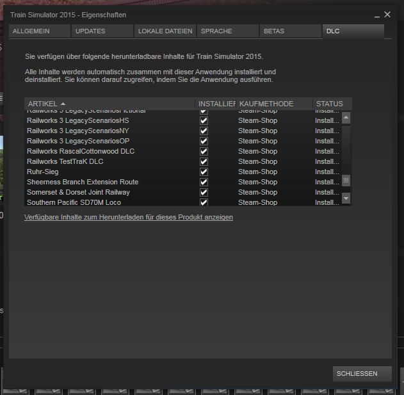Grab the DLC list scrollbar thumb

coord(346,181)
